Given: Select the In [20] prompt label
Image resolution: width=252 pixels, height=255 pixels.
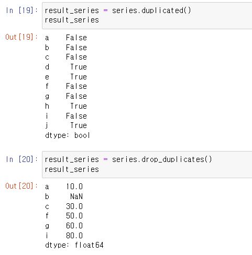Looking at the screenshot, I should (x=21, y=159).
